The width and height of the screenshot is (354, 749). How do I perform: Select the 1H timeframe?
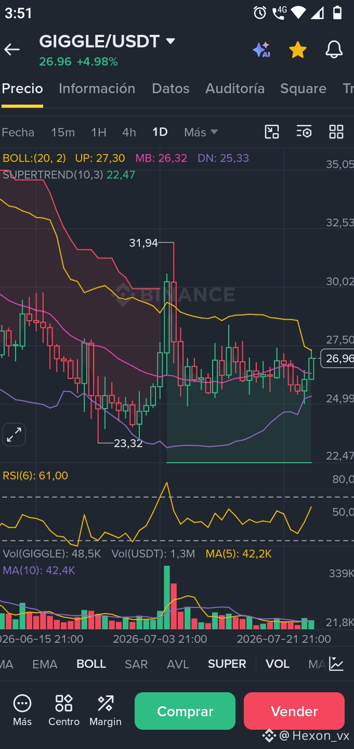tap(99, 132)
